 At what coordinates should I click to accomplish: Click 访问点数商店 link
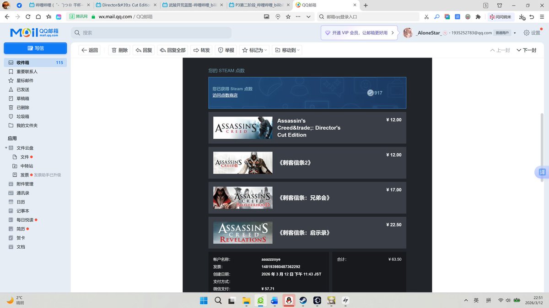225,95
